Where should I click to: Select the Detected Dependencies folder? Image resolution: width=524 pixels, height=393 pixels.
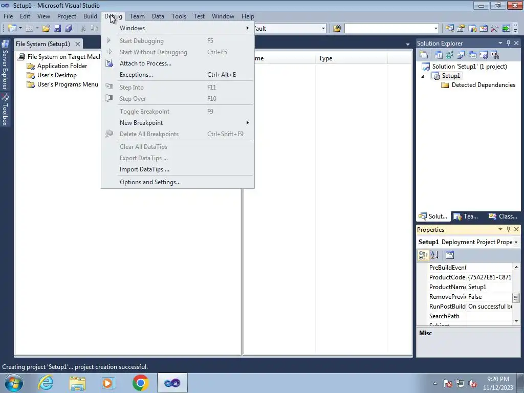click(483, 85)
